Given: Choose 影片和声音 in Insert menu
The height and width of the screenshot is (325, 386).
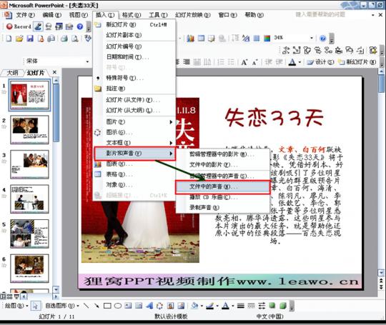Looking at the screenshot, I should (134, 154).
